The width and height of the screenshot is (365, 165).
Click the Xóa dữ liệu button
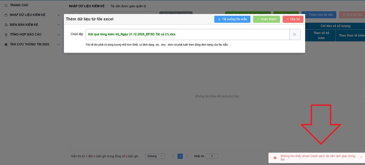[352, 15]
